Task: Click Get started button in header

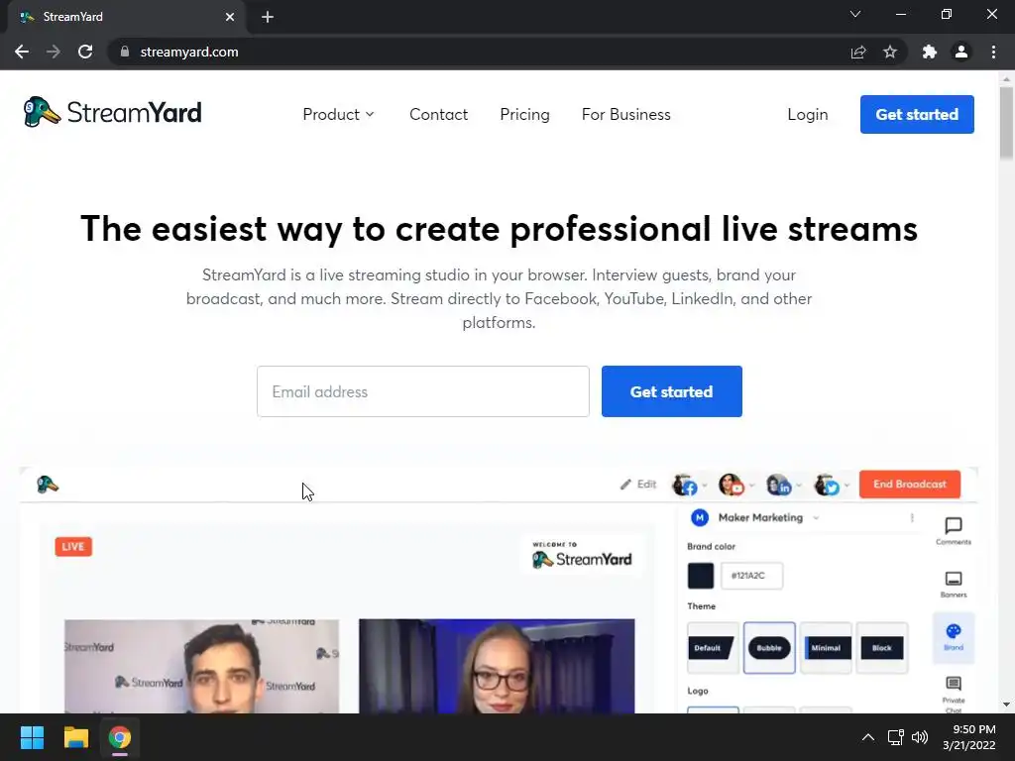Action: [917, 115]
